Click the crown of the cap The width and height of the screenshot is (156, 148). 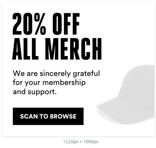pyautogui.click(x=139, y=83)
